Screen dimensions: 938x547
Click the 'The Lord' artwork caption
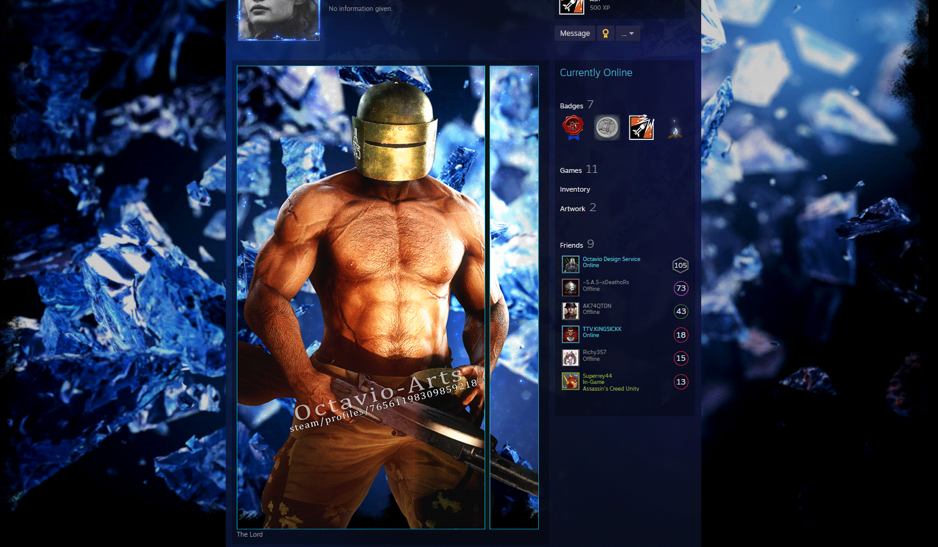250,534
